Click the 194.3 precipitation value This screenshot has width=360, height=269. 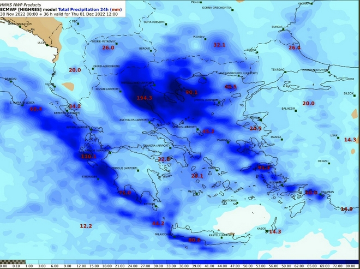coord(144,98)
